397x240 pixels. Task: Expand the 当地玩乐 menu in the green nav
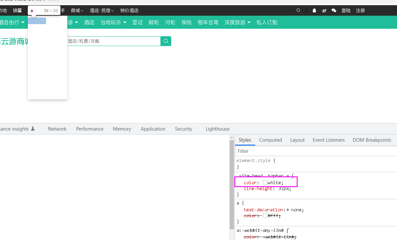[x=113, y=22]
